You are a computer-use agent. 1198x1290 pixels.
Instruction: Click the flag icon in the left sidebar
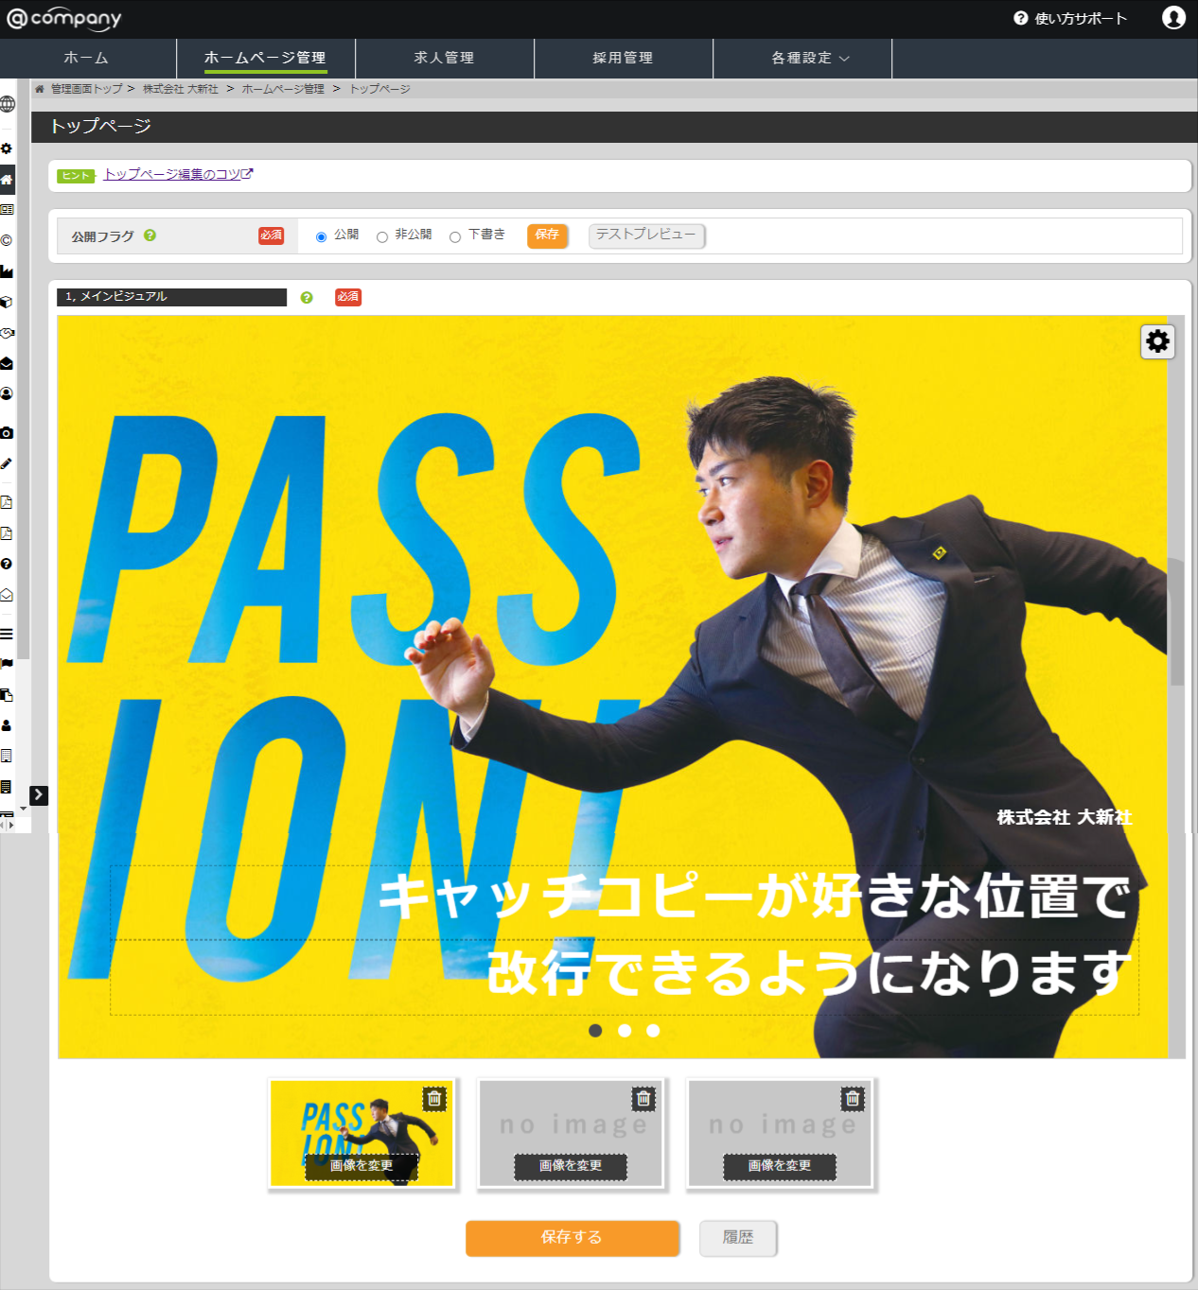pos(7,664)
